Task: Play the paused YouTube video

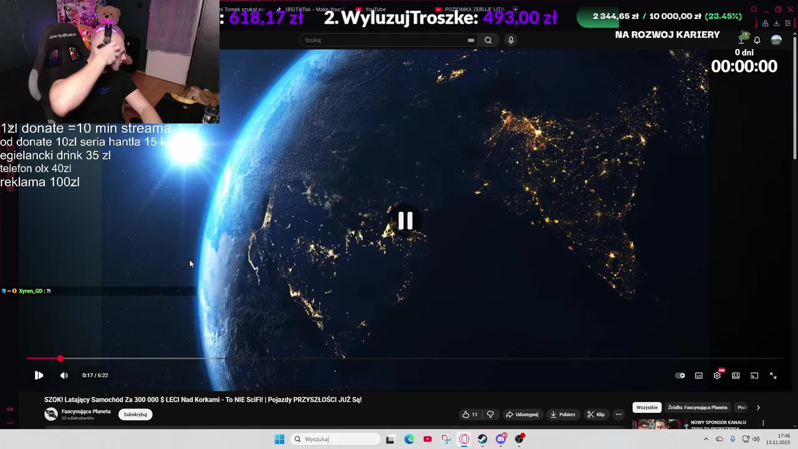Action: coord(39,375)
